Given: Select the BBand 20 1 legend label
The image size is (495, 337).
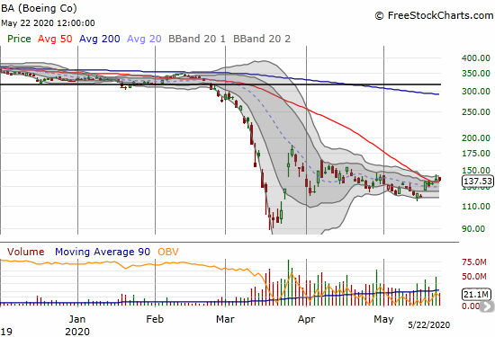Looking at the screenshot, I should tap(197, 39).
